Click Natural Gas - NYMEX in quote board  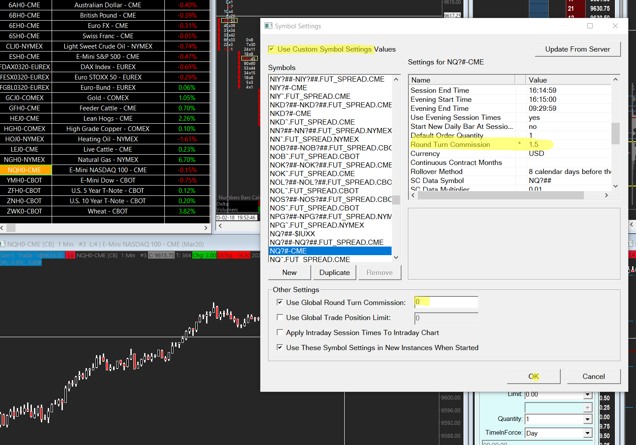point(108,160)
